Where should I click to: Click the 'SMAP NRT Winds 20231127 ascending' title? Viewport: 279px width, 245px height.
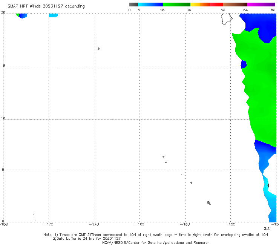pyautogui.click(x=46, y=6)
